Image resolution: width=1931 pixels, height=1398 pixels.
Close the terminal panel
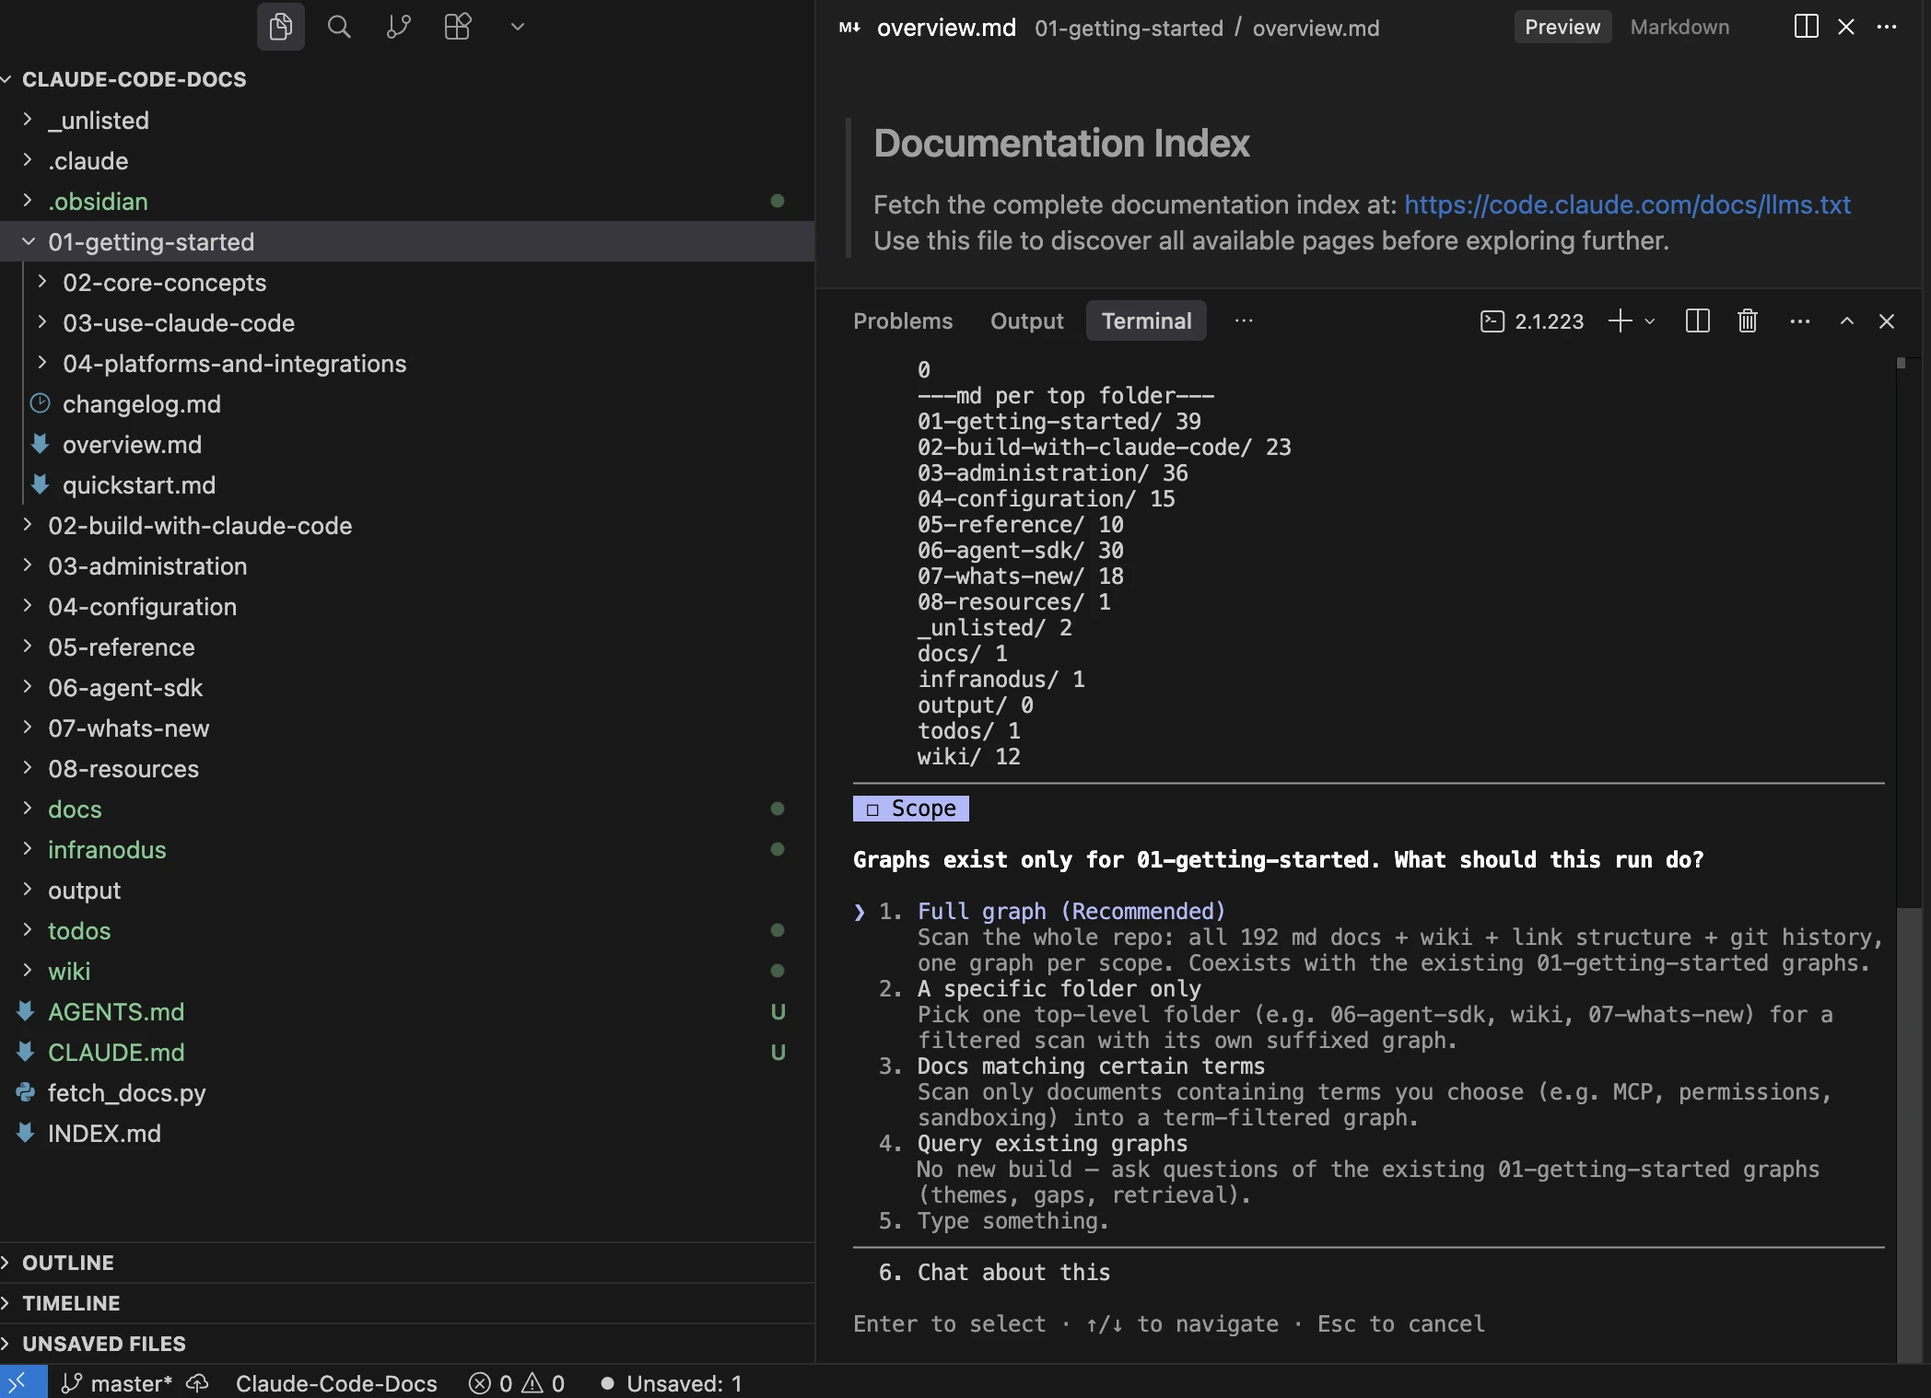coord(1887,320)
